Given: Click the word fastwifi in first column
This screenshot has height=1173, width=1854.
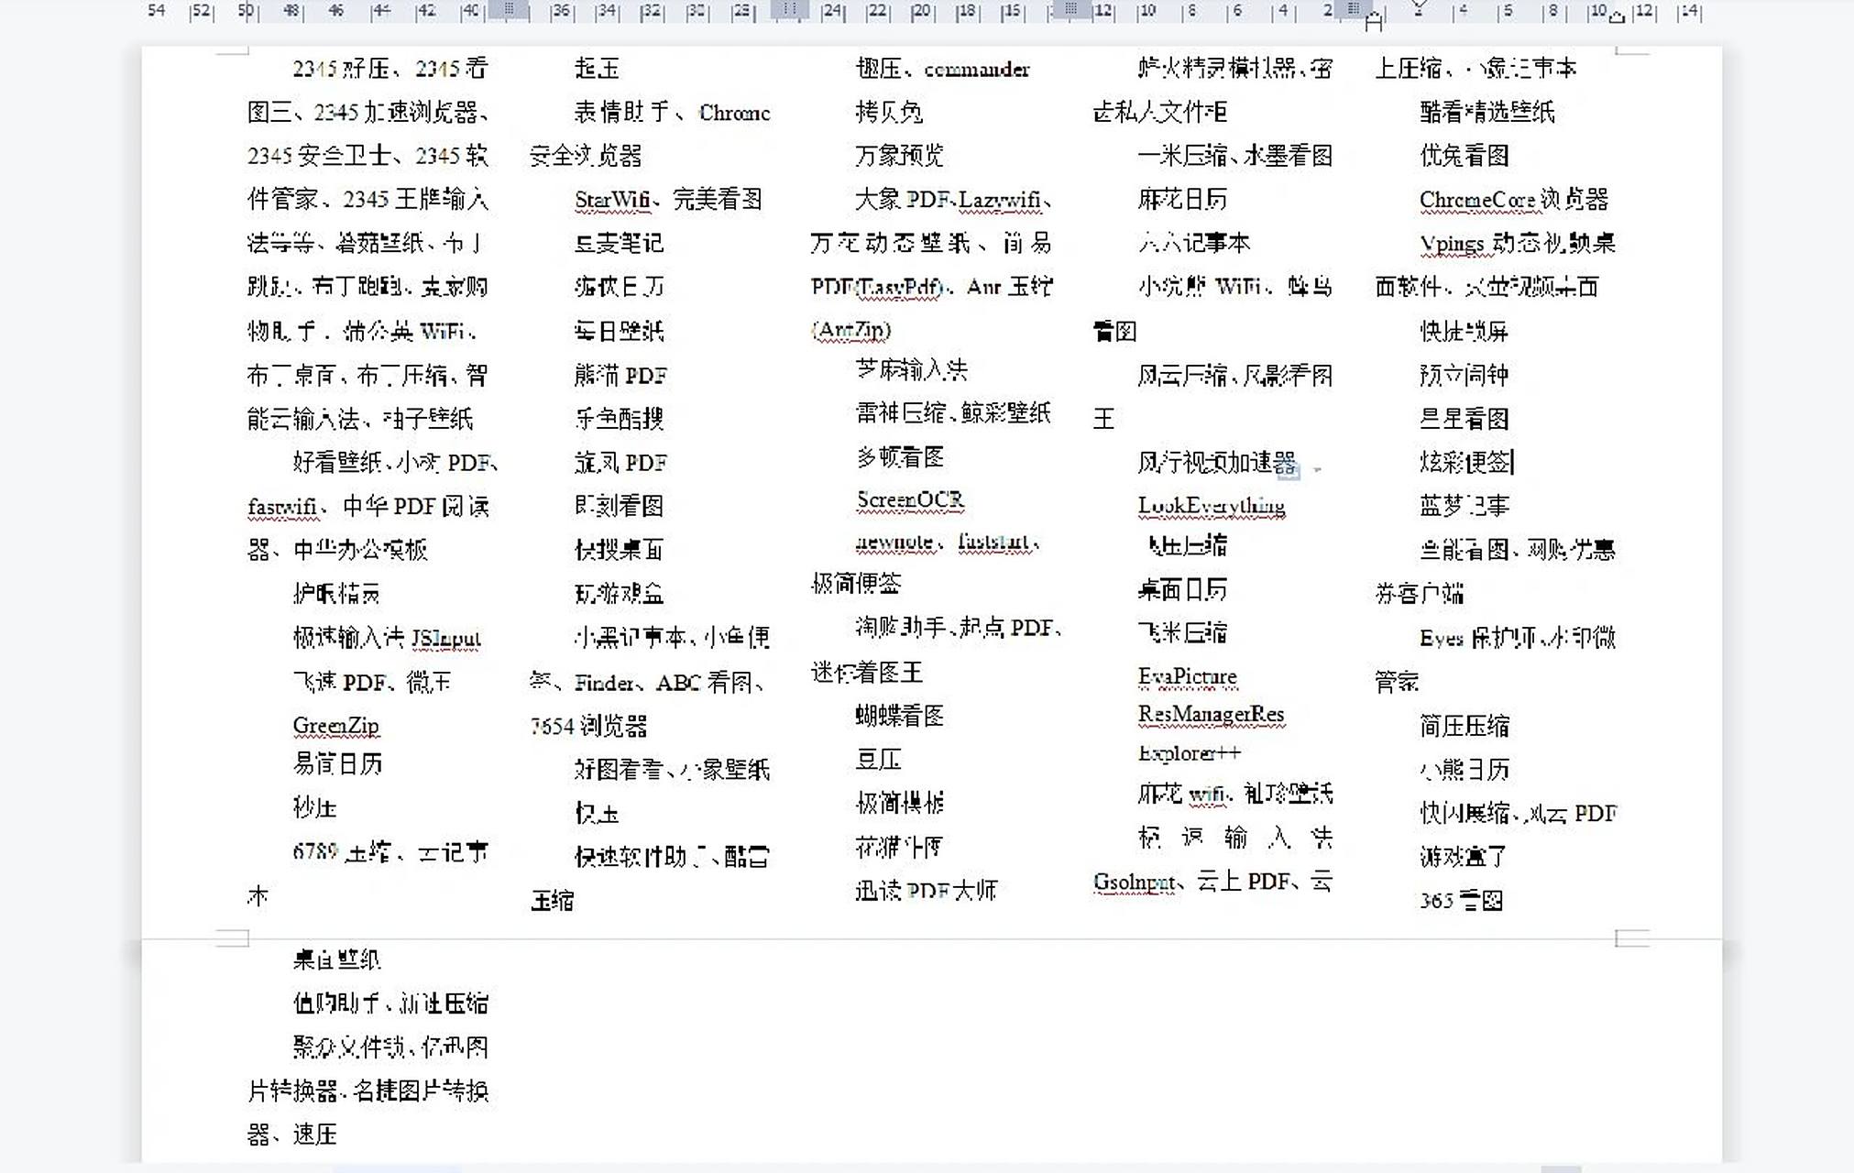Looking at the screenshot, I should 282,507.
